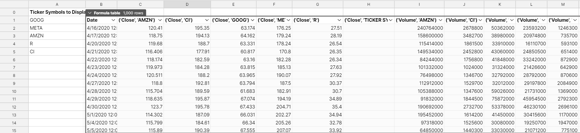Click the Ticker Symbols to Display cell
Viewport: 580px width, 133px height.
click(57, 12)
